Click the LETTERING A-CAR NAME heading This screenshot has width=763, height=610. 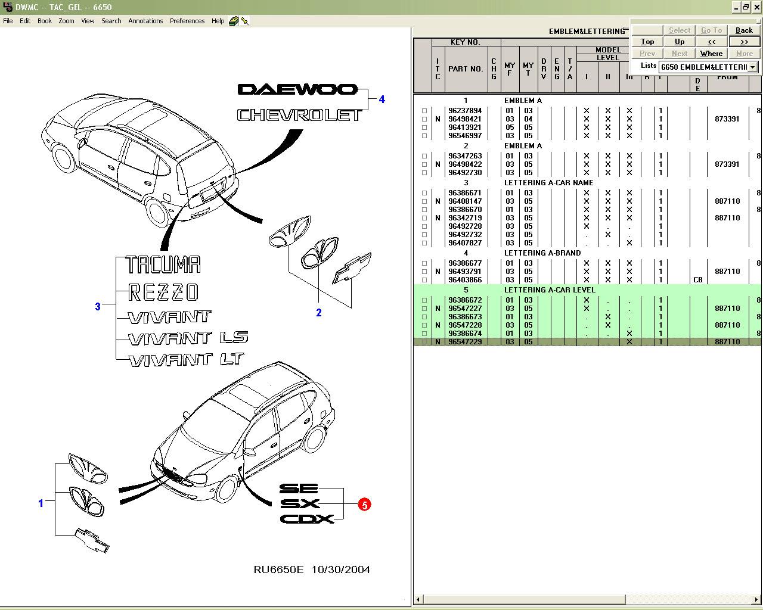(549, 183)
